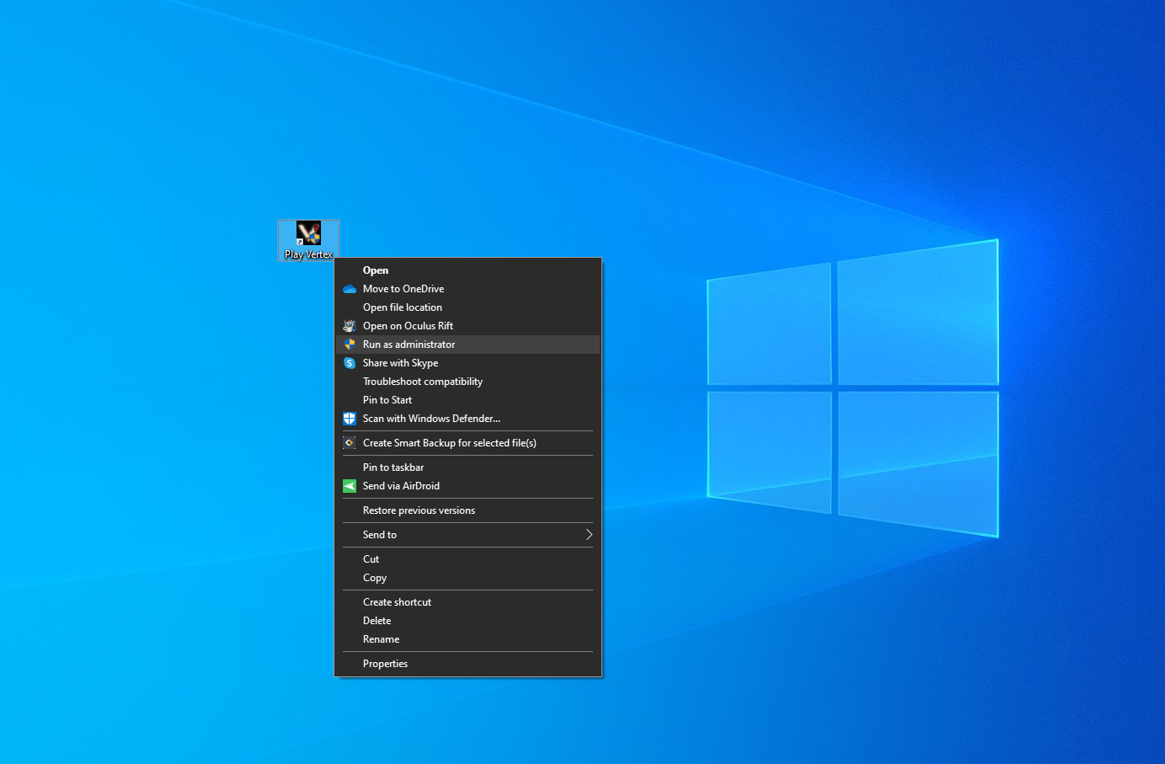1165x764 pixels.
Task: Select Cut from the context menu
Action: [371, 559]
